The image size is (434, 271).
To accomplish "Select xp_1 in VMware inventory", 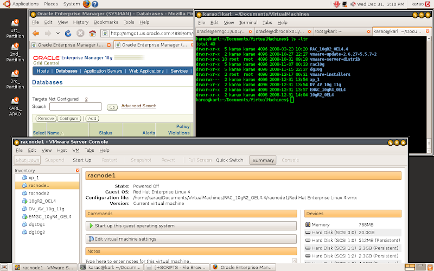I will pos(34,178).
